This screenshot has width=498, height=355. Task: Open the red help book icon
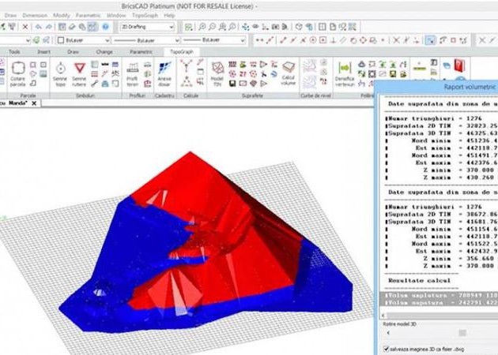(x=458, y=66)
